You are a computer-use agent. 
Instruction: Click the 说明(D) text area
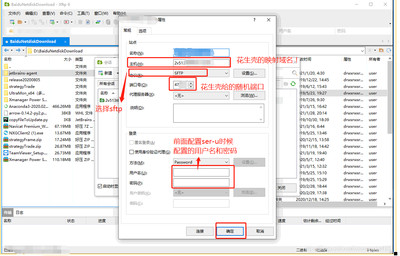218,113
